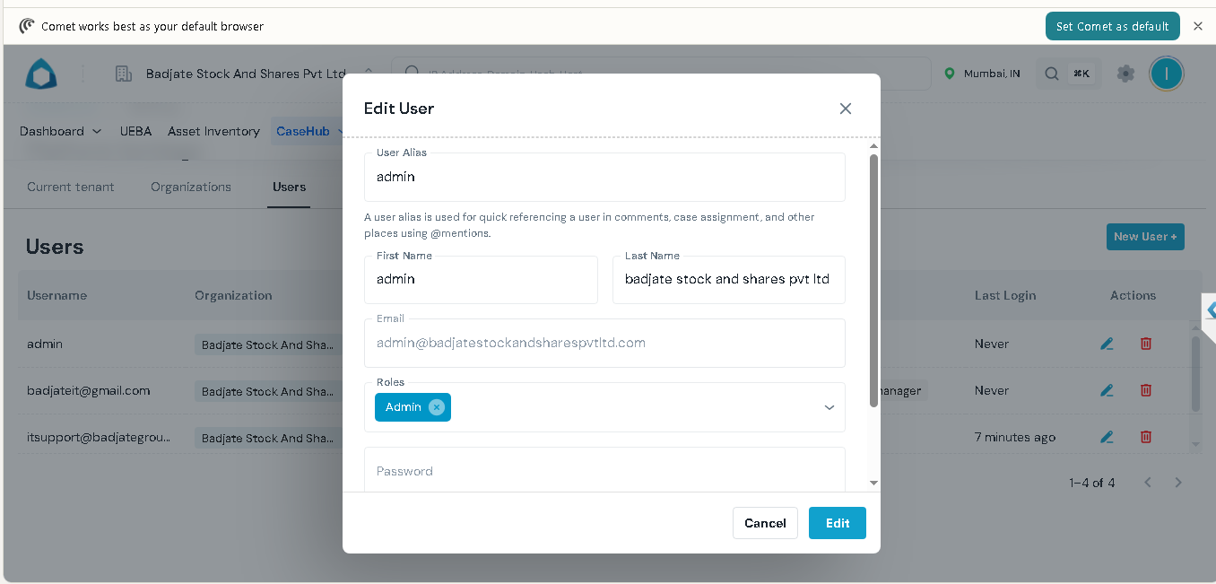Viewport: 1216px width, 584px height.
Task: Open the search icon with ⌘K shortcut
Action: [x=1065, y=74]
